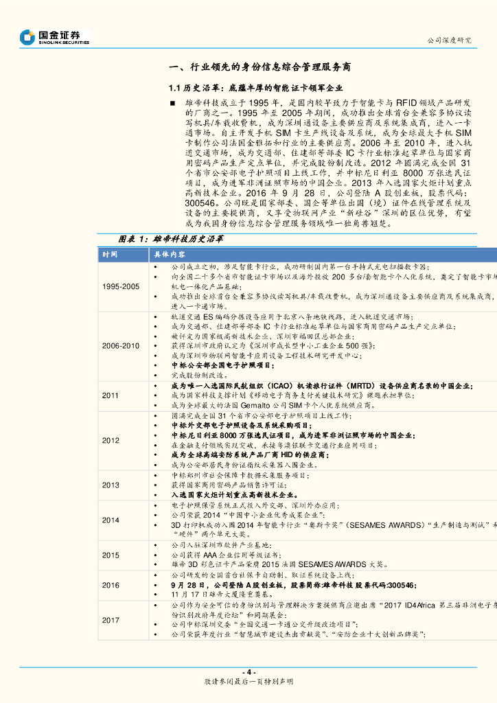Screen dimensions: 497x703
Task: Click the row mentioning Gemalto 公司 SIM 卡
Action: 273,405
